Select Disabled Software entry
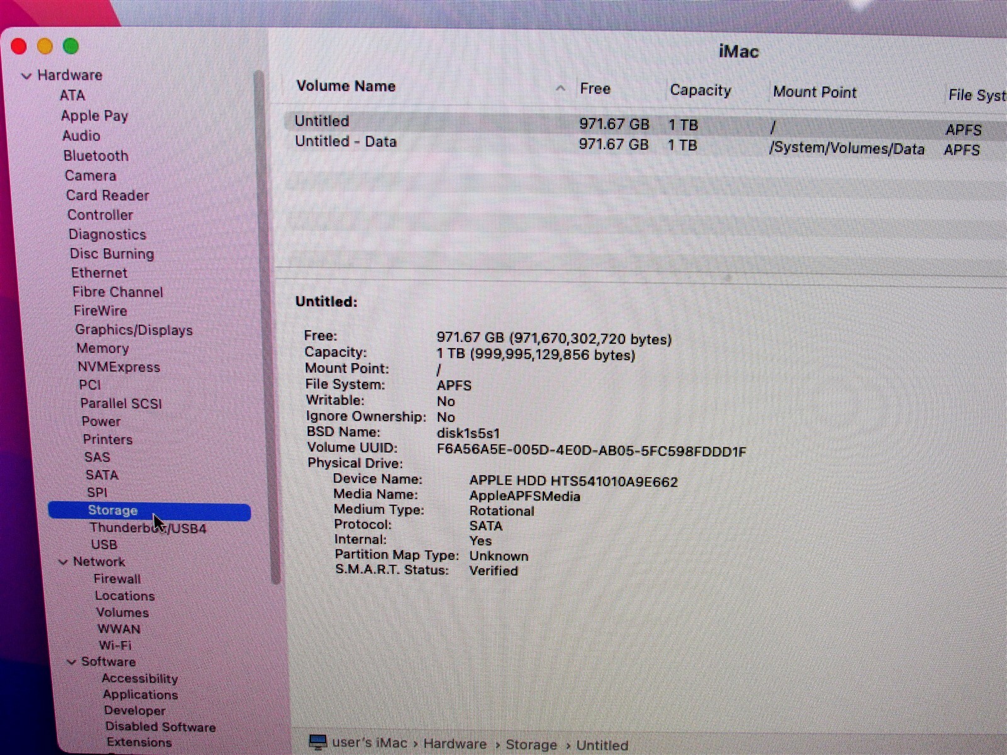Screen dimensions: 1007x755 point(160,727)
